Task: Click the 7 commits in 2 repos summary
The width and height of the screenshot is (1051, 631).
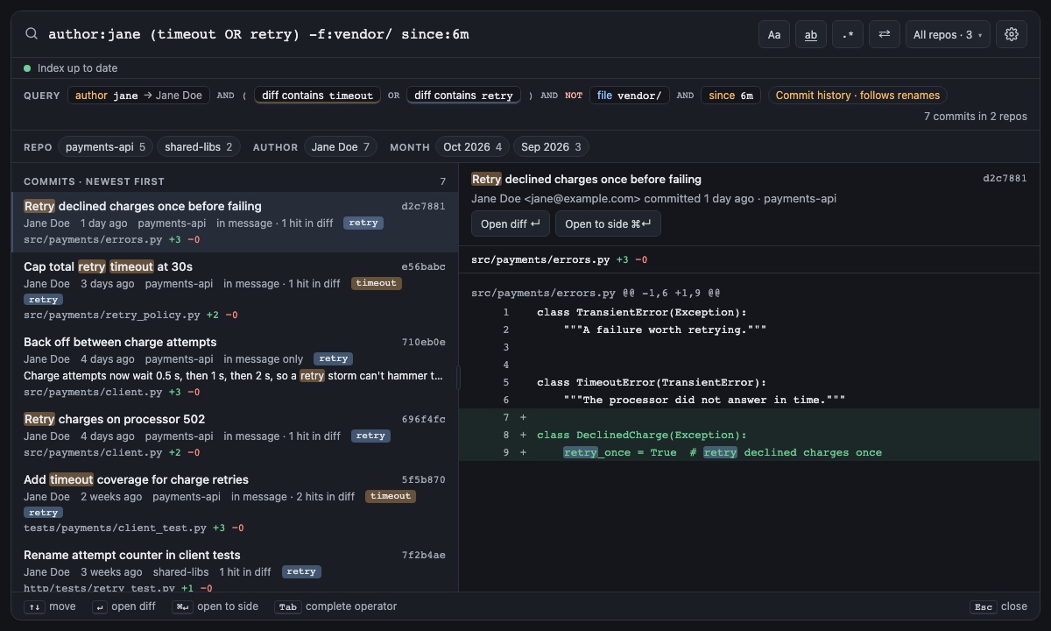Action: pyautogui.click(x=976, y=116)
